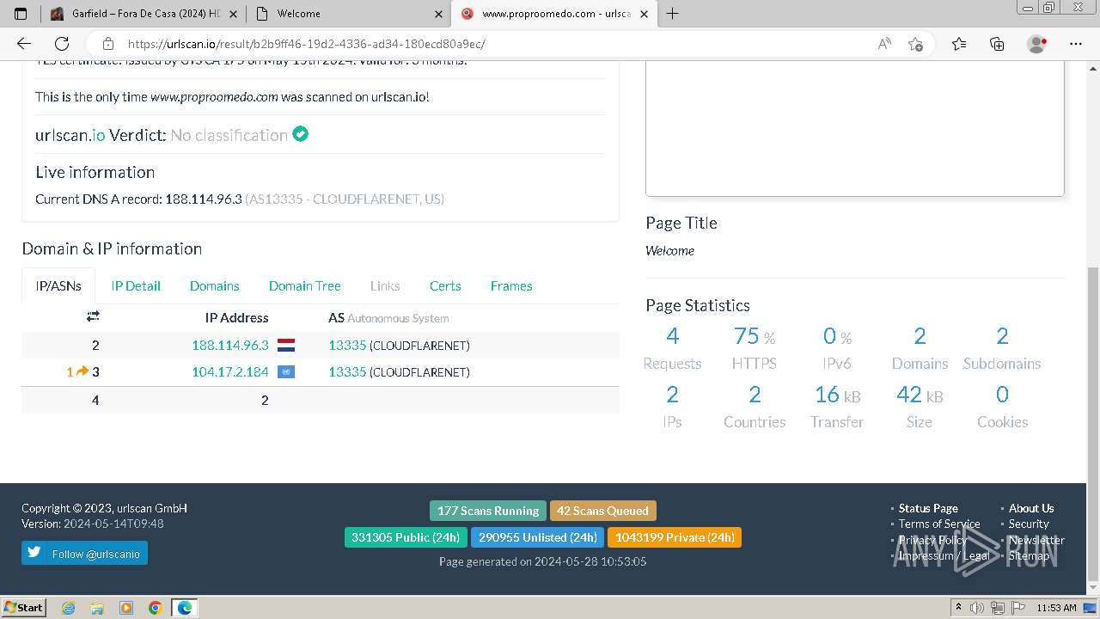Screen dimensions: 1100x619
Task: Click the browser address bar URL
Action: tap(307, 44)
